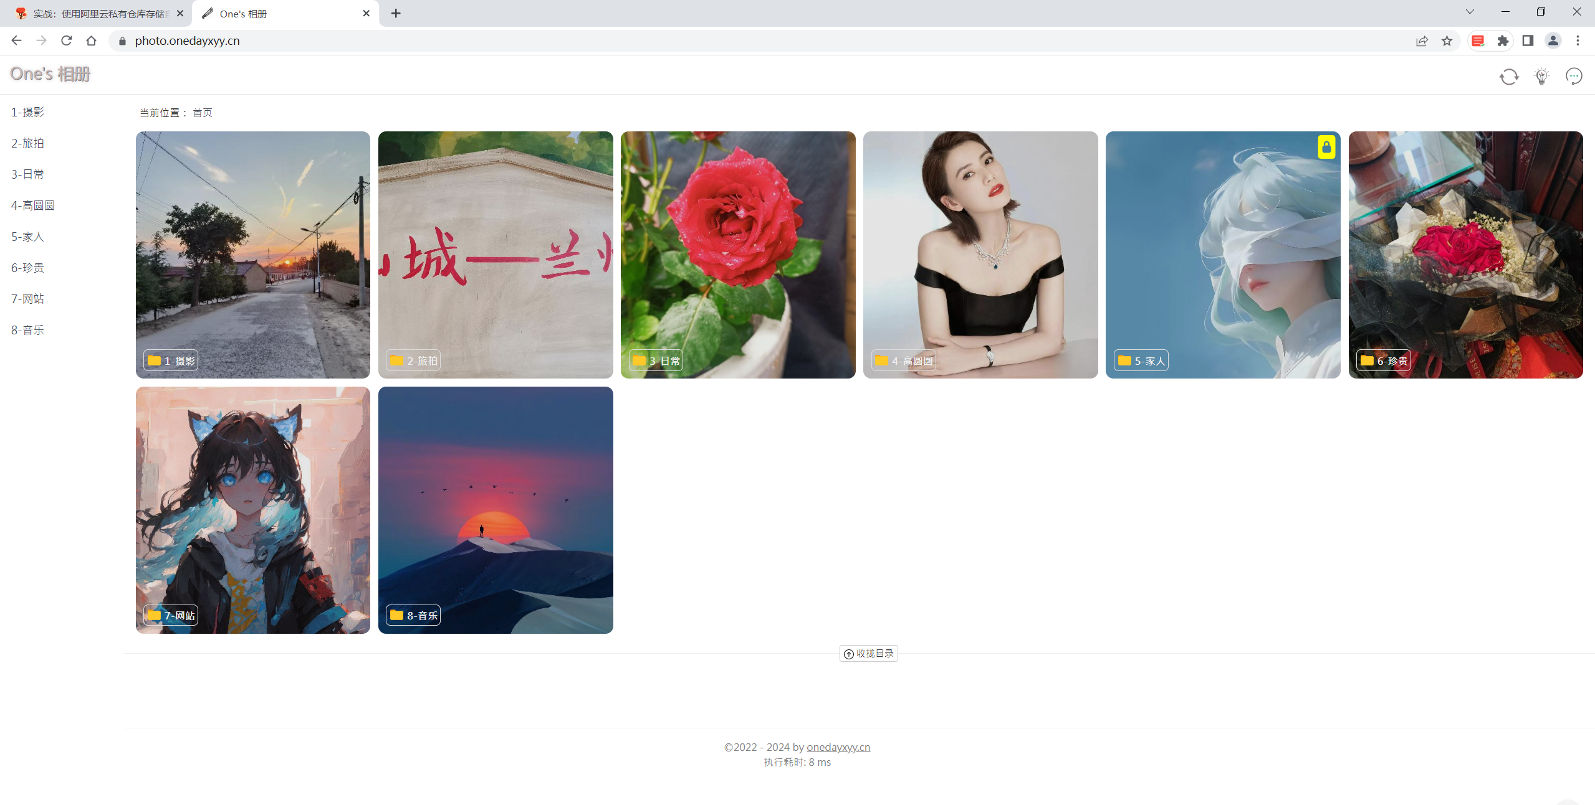
Task: Select the One's 相册 browser tab
Action: (285, 14)
